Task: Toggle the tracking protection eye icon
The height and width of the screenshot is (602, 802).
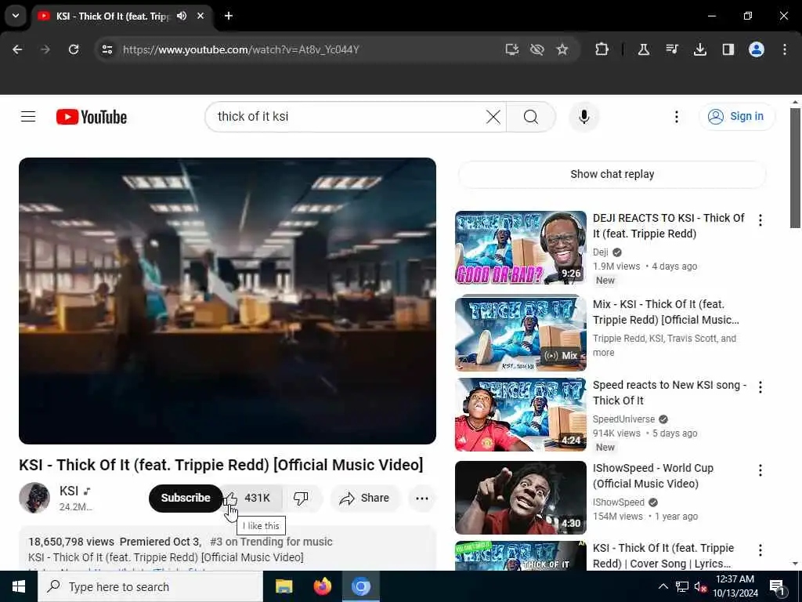Action: [536, 49]
